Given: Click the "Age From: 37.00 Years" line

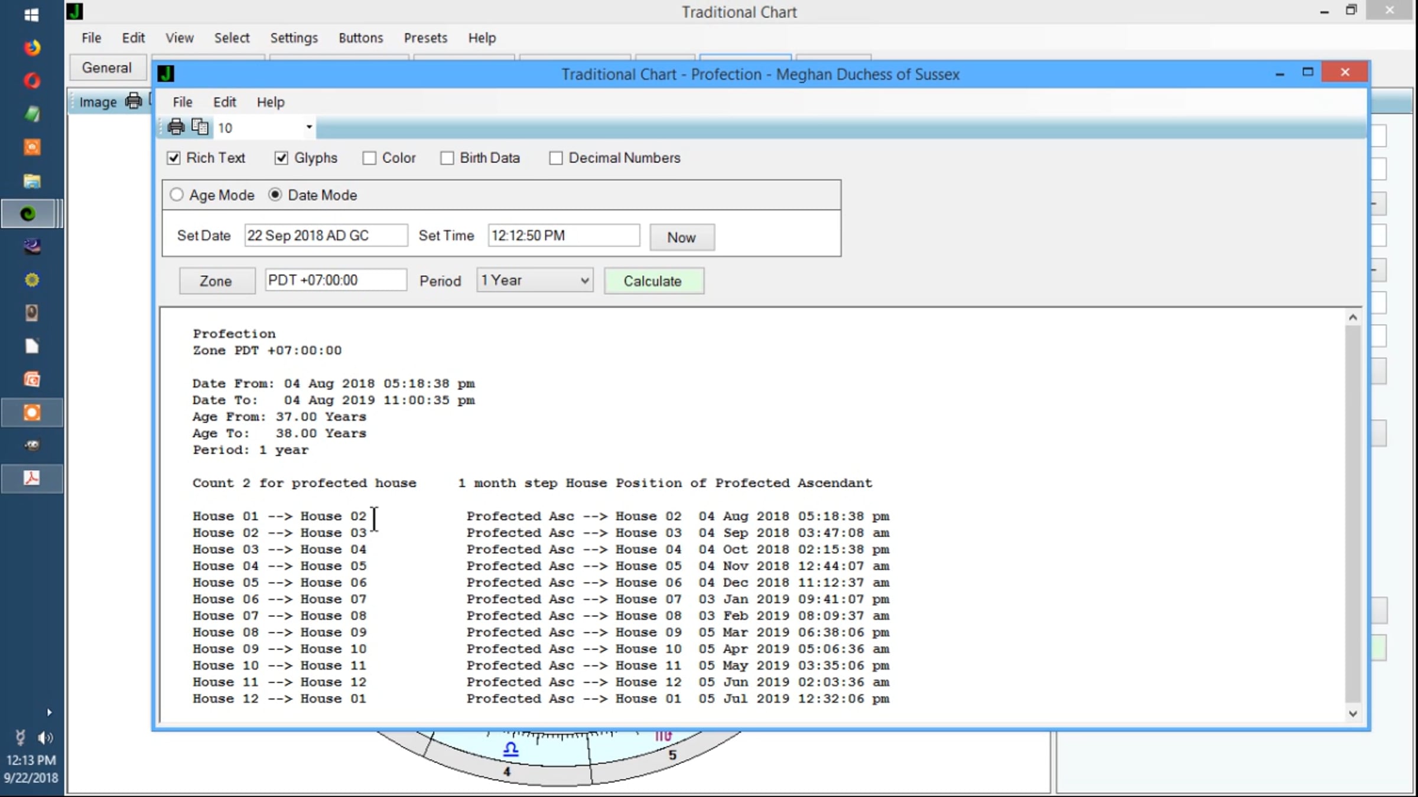Looking at the screenshot, I should (279, 417).
